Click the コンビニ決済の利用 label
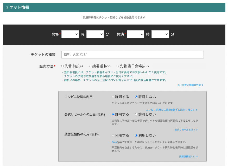The width and height of the screenshot is (228, 166). [x=79, y=97]
